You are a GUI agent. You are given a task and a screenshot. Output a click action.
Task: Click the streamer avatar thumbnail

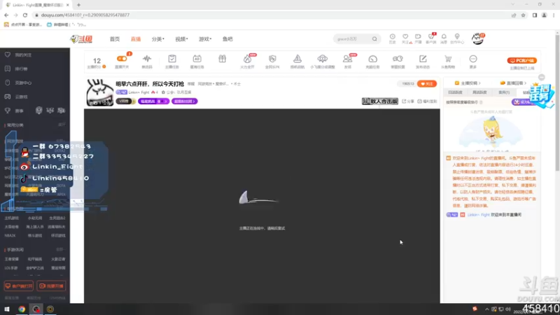(99, 92)
